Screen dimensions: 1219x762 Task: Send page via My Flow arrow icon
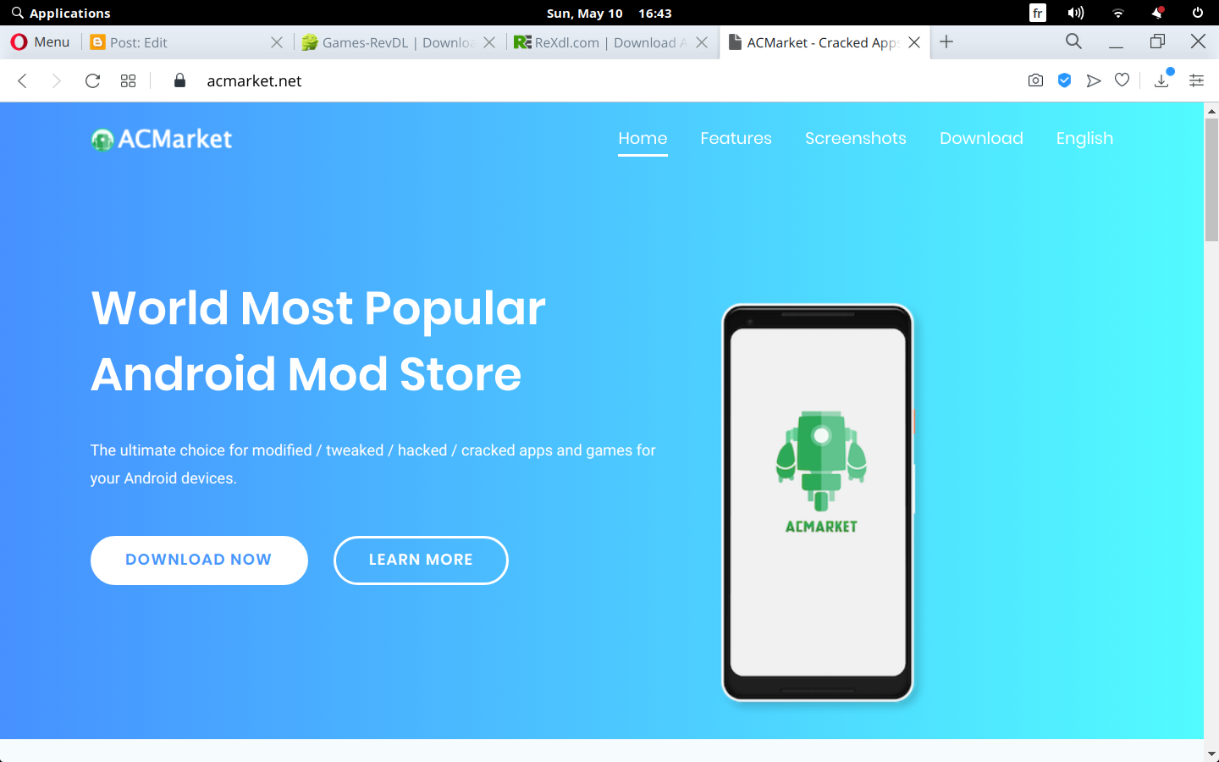[x=1094, y=80]
